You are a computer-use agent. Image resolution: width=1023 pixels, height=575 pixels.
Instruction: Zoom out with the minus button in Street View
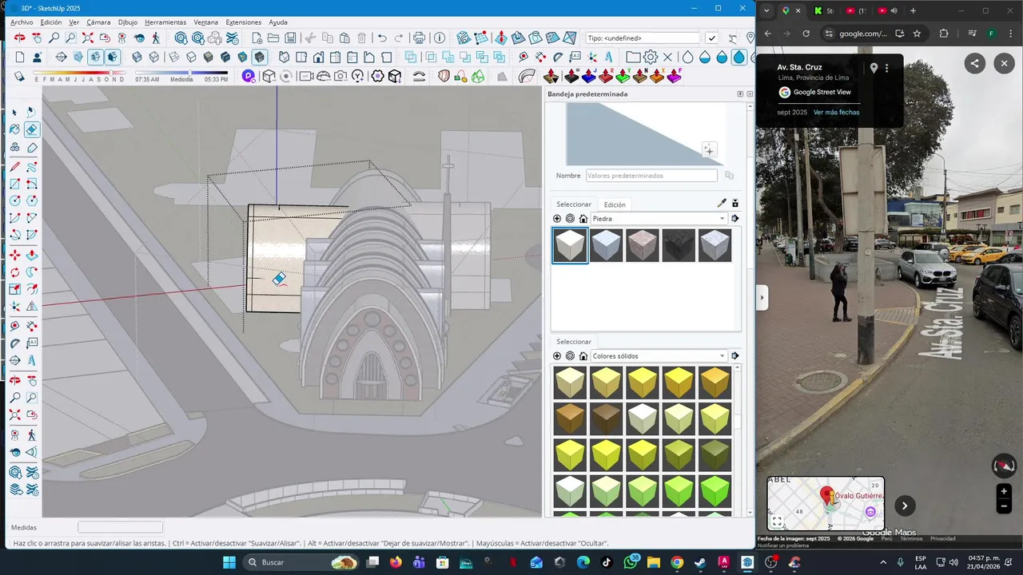(x=1004, y=506)
